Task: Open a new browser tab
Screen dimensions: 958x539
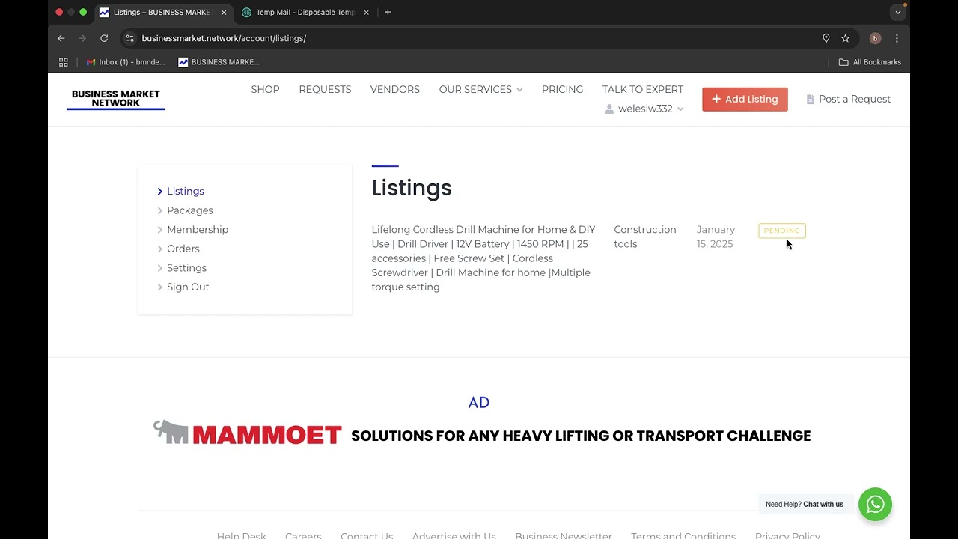Action: pyautogui.click(x=388, y=12)
